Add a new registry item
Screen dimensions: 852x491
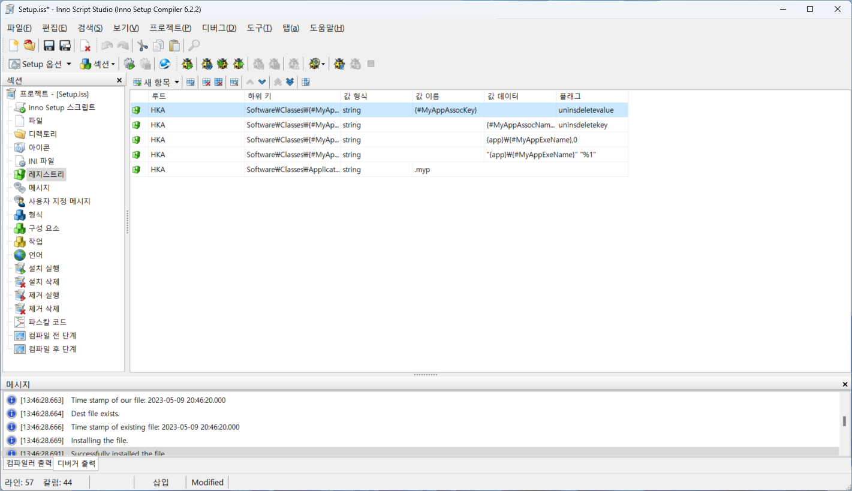point(153,82)
